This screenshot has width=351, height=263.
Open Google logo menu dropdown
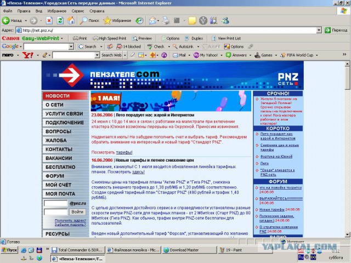coord(21,47)
